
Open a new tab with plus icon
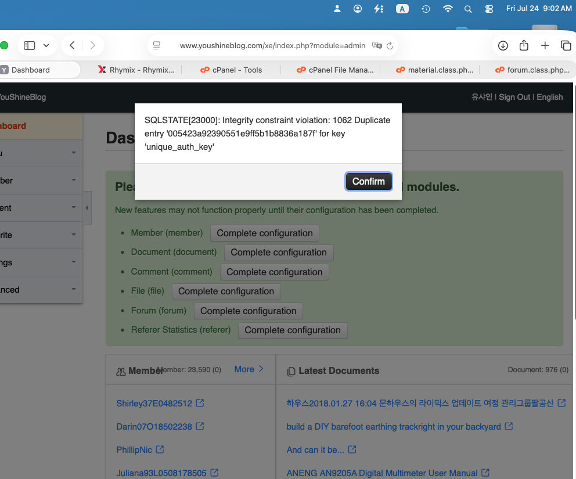point(545,45)
